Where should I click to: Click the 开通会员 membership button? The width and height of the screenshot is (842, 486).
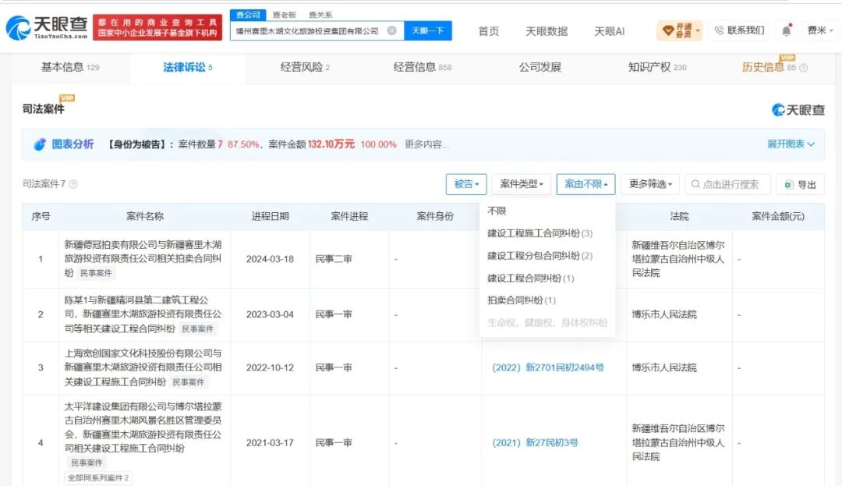[679, 30]
